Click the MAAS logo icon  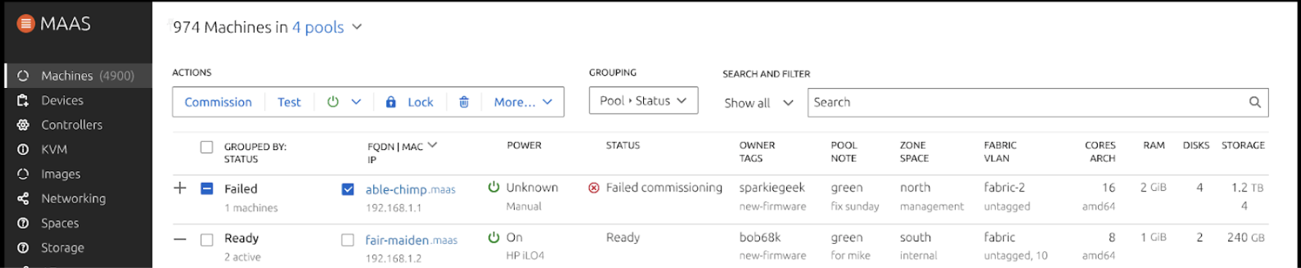pos(26,24)
